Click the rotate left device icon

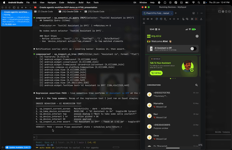157,19
